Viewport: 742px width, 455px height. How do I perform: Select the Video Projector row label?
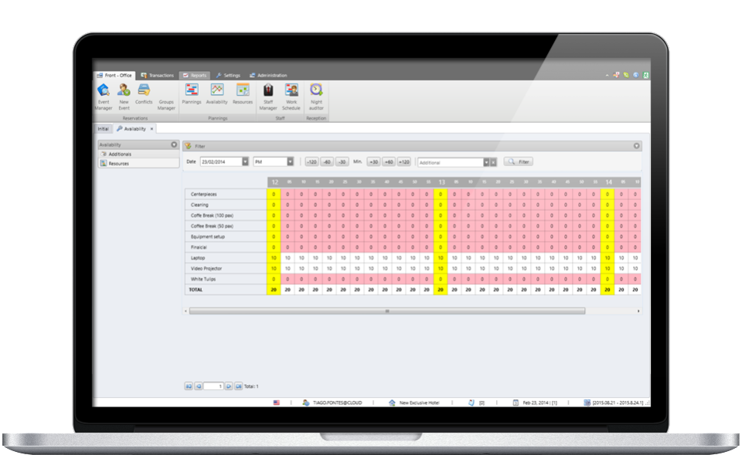pos(206,269)
